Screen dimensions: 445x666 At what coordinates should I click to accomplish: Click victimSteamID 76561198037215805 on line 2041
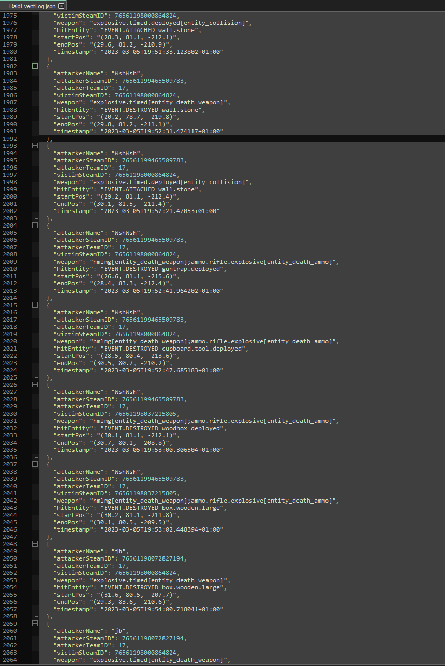(x=146, y=493)
